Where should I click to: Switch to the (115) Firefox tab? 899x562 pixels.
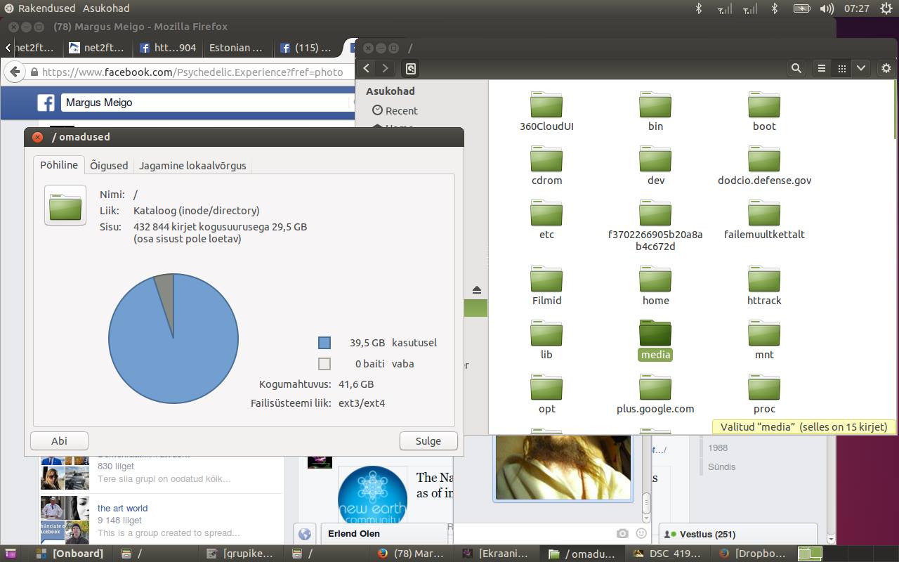coord(306,48)
